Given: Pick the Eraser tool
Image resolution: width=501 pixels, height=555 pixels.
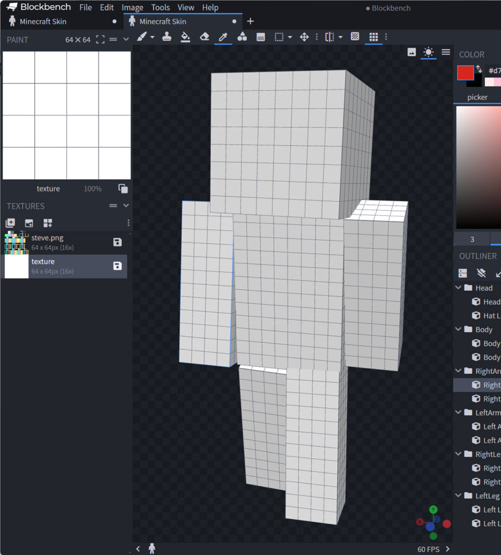Looking at the screenshot, I should click(x=204, y=37).
